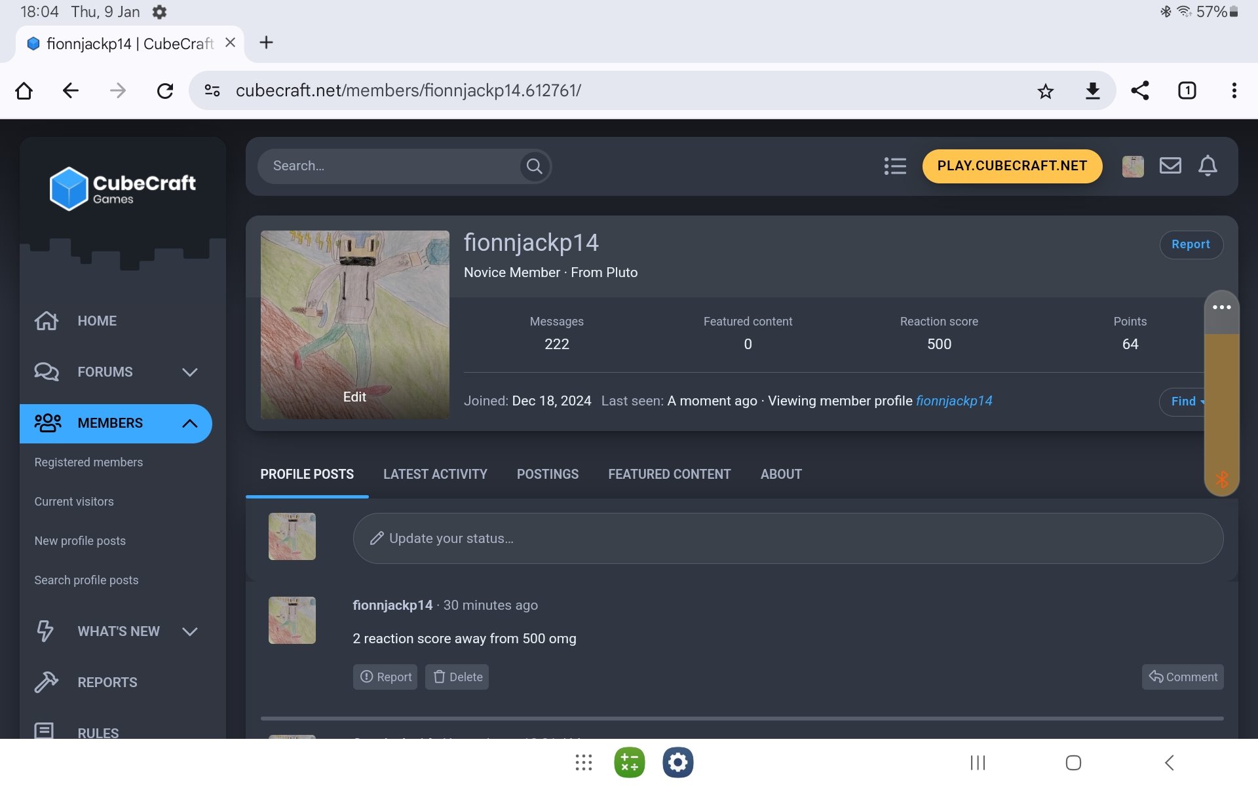Tap the Android back button
The width and height of the screenshot is (1258, 786).
pyautogui.click(x=1170, y=762)
